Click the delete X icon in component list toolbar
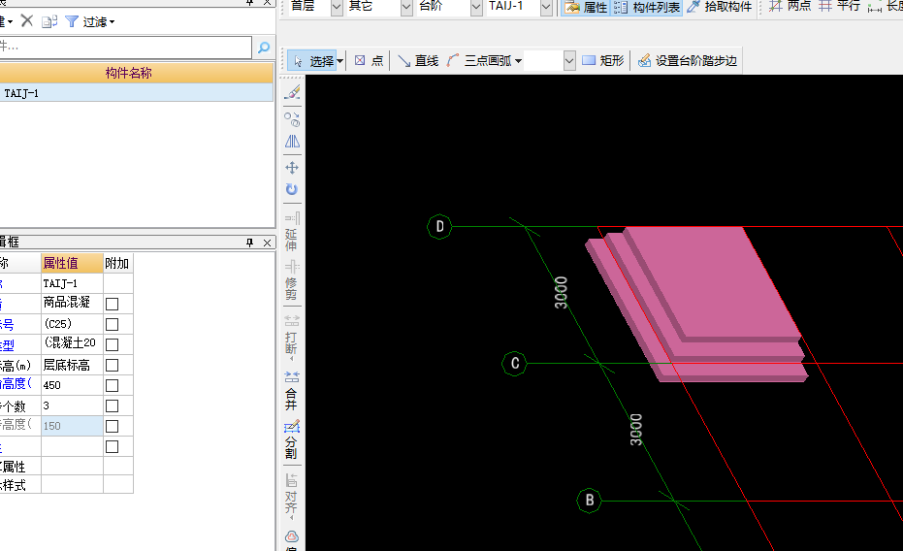 26,21
